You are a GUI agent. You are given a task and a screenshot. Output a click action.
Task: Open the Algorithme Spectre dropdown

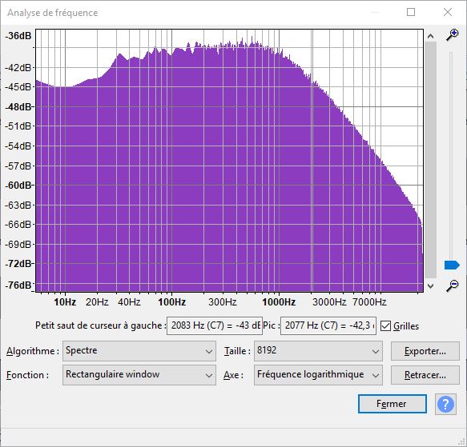[x=139, y=351]
